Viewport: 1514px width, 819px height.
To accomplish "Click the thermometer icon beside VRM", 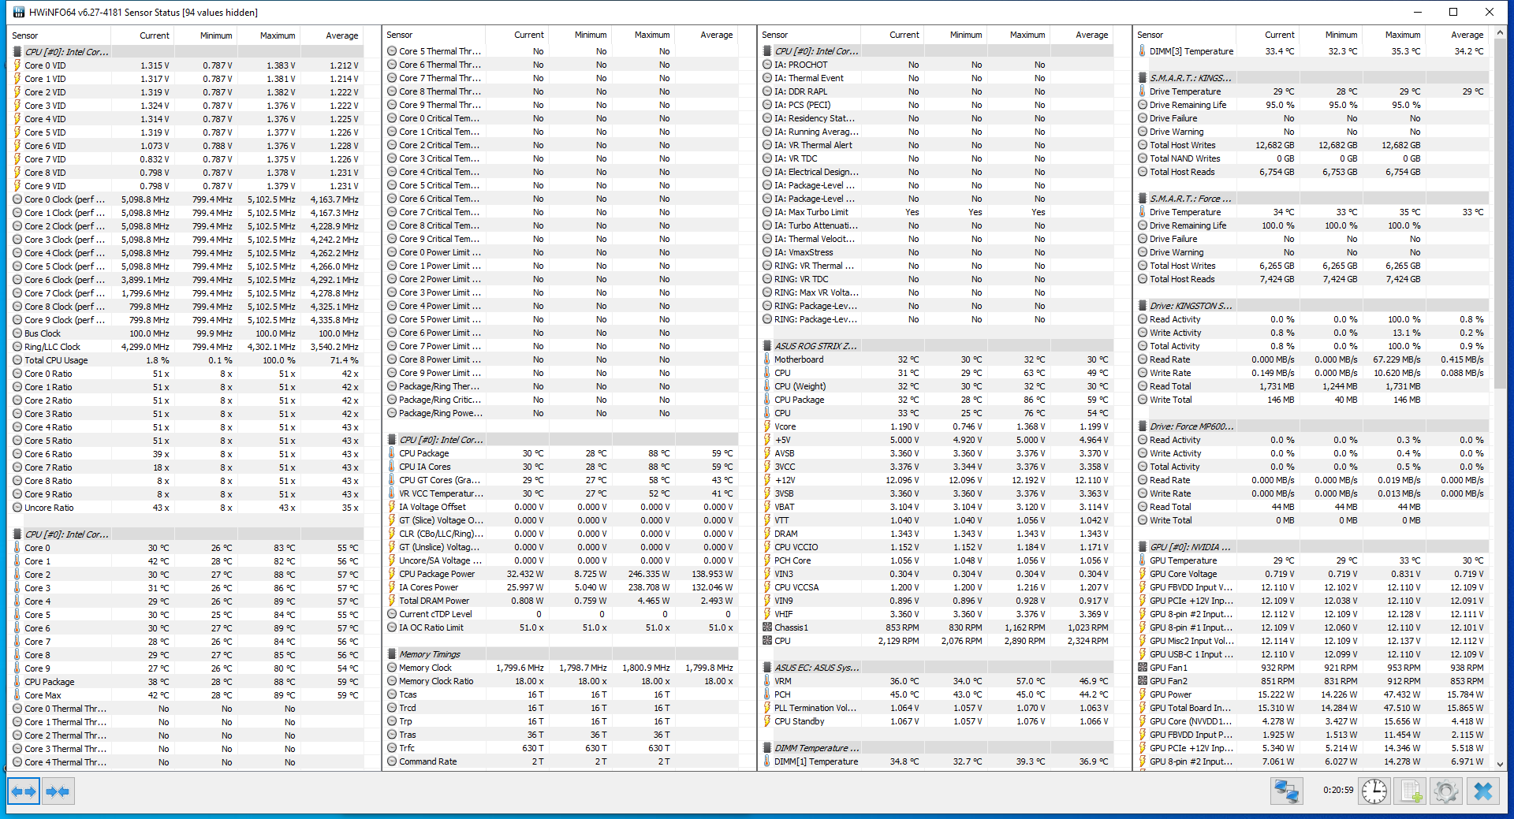I will tap(767, 681).
